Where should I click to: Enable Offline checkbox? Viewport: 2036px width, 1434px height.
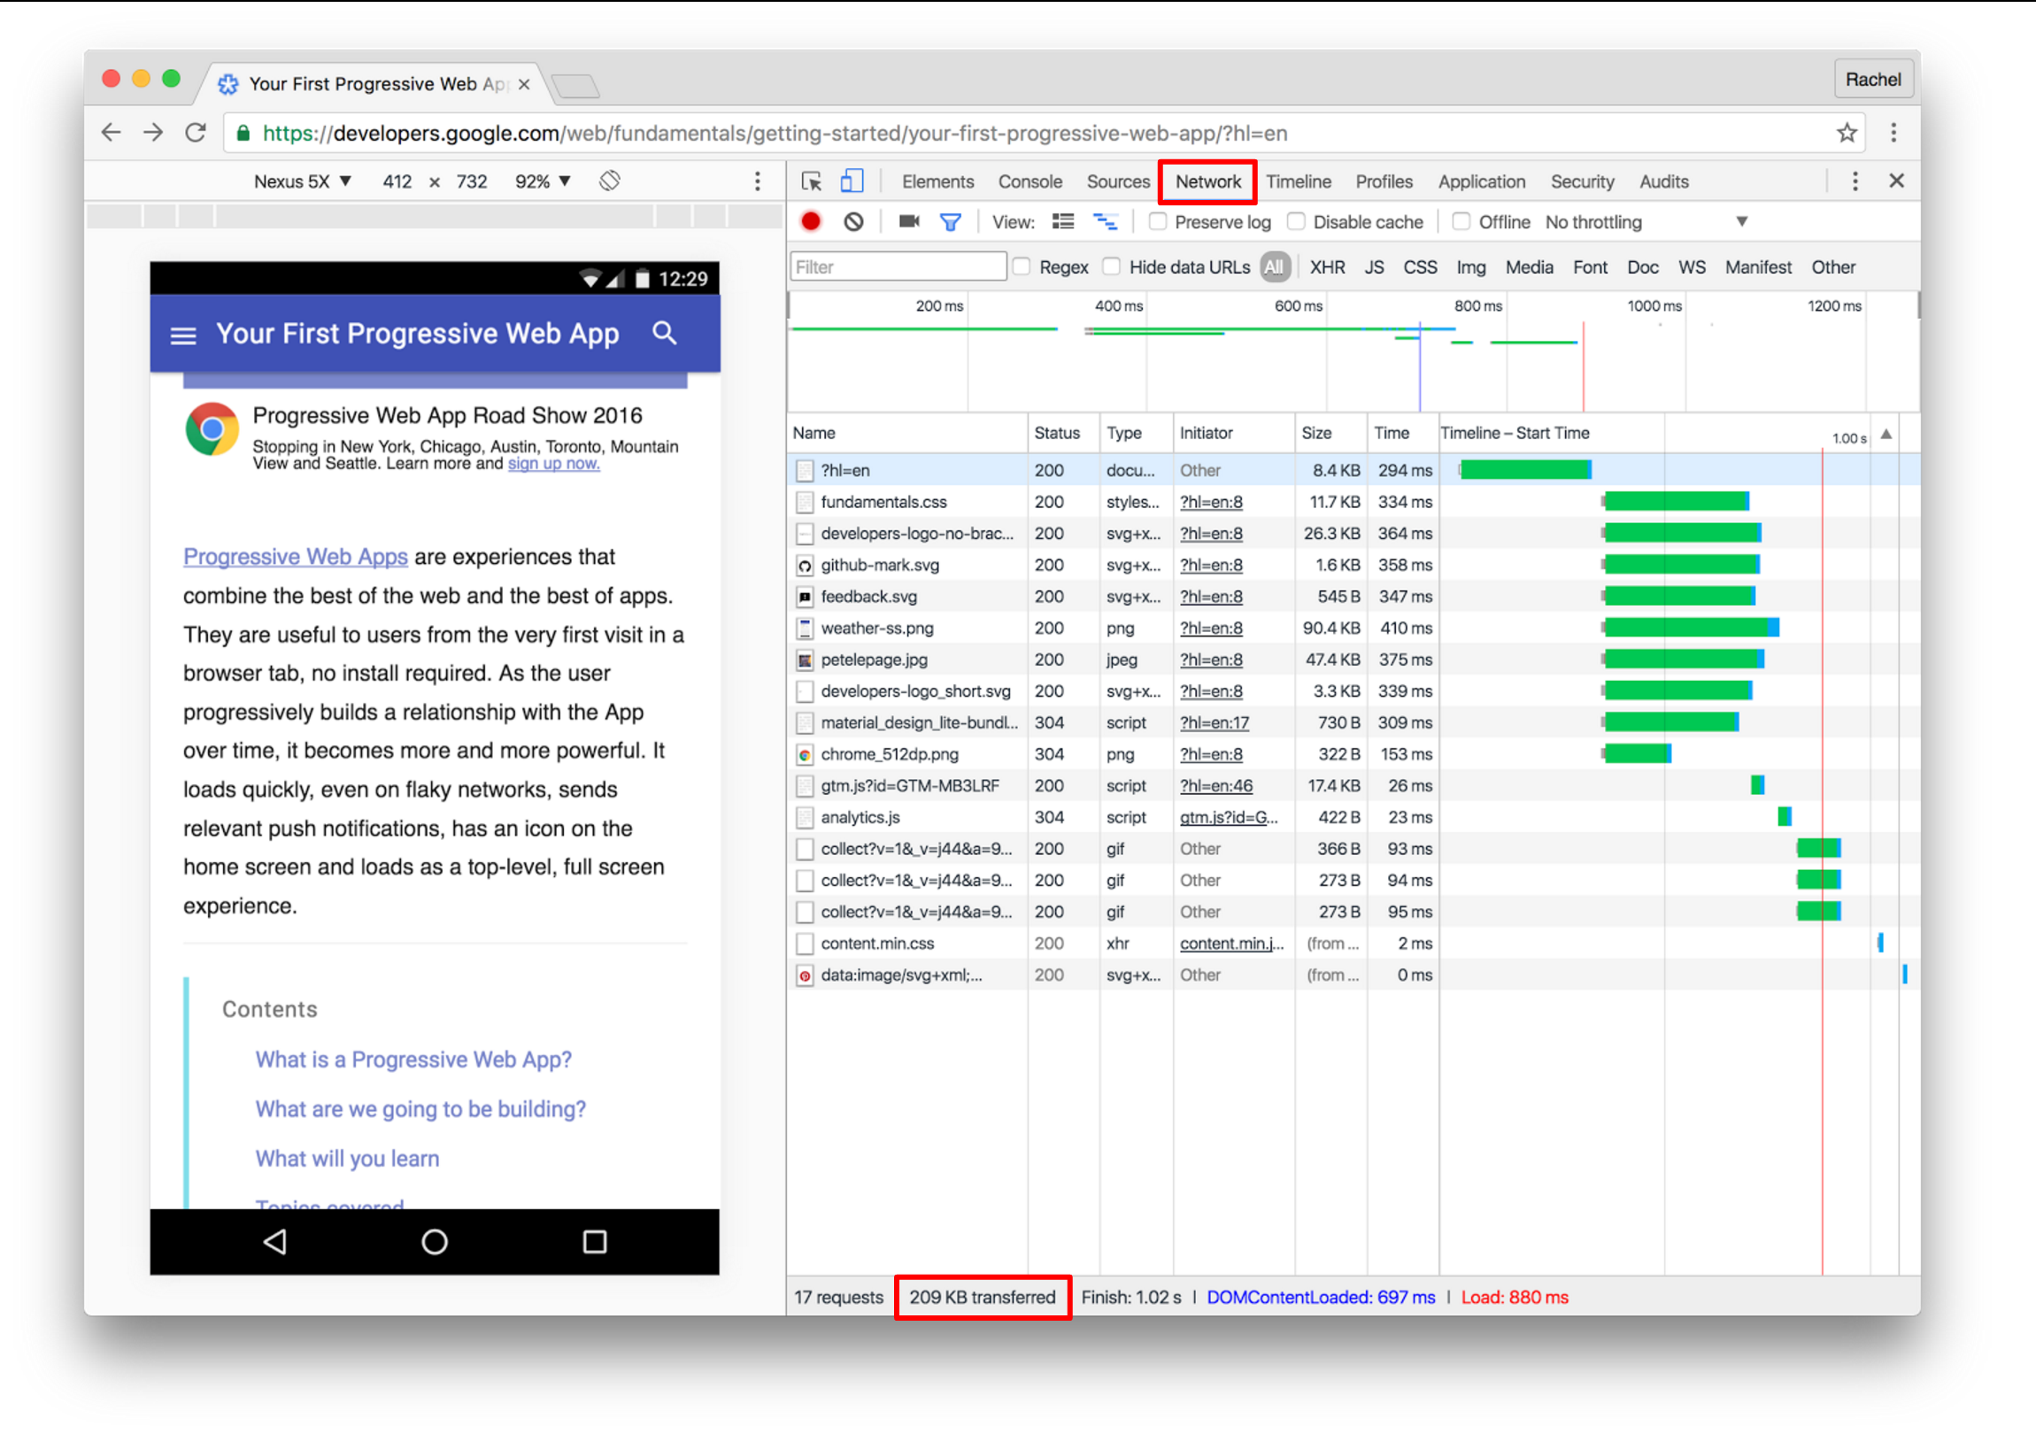pos(1461,221)
